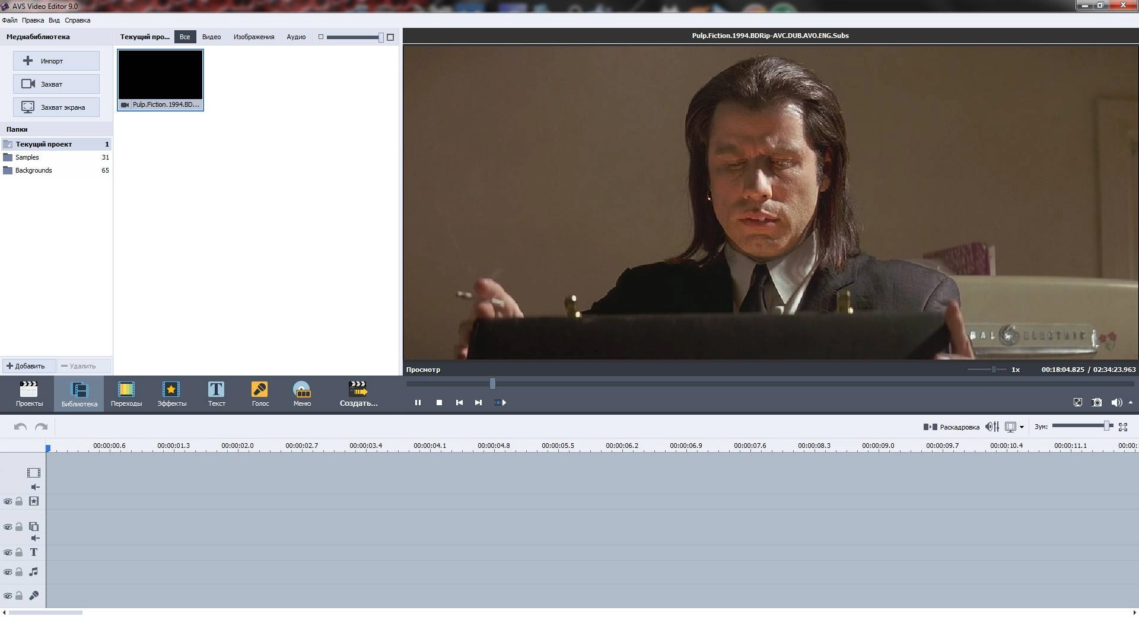Toggle visibility of the overlay track
The image size is (1139, 617).
(8, 527)
